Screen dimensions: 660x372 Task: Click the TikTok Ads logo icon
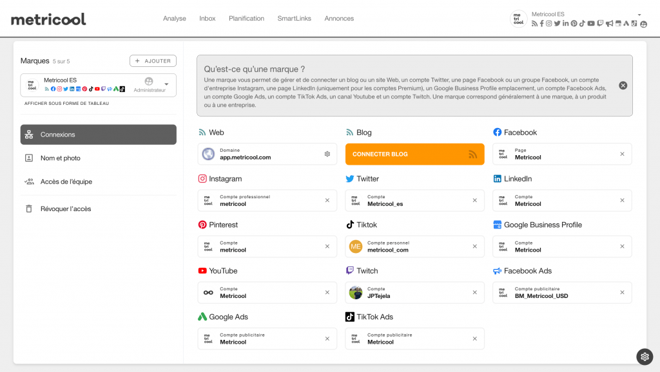tap(350, 317)
